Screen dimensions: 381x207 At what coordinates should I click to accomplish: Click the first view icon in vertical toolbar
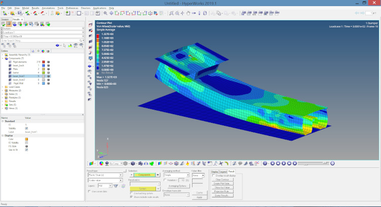click(90, 24)
